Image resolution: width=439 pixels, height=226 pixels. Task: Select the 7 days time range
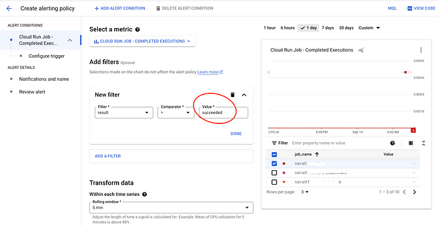pyautogui.click(x=327, y=28)
